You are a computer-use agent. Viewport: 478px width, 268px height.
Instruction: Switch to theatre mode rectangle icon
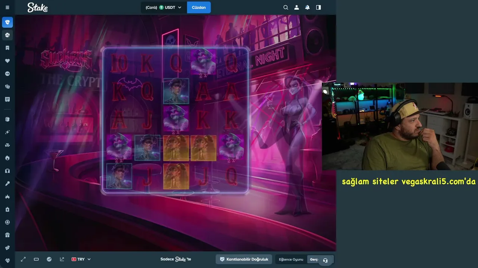[36, 259]
